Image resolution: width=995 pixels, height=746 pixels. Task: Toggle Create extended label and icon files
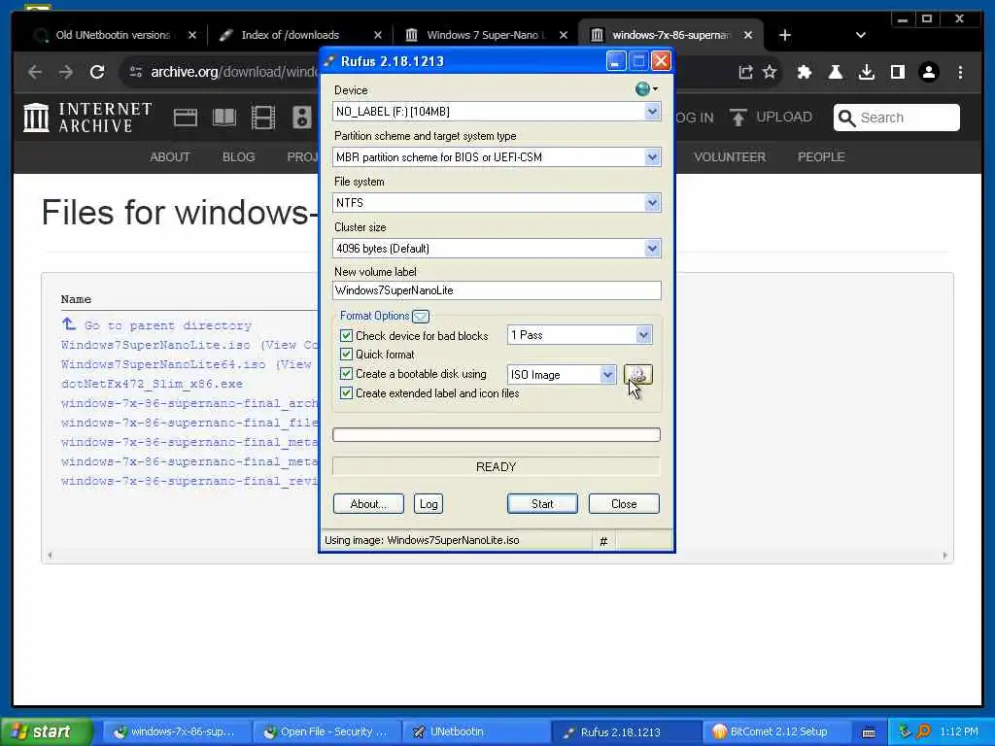pyautogui.click(x=347, y=393)
